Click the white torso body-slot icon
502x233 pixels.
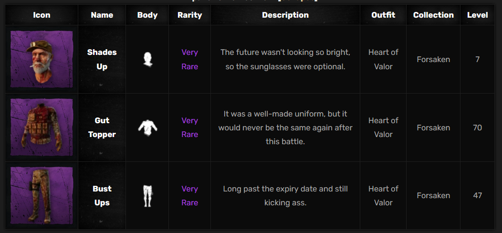coord(147,127)
